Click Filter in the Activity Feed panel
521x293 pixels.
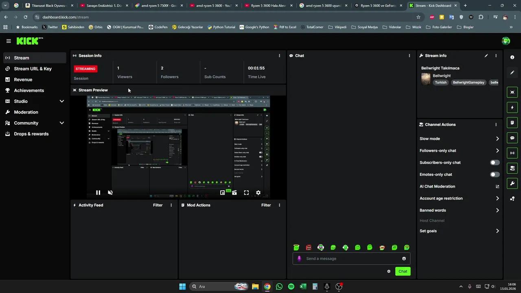point(158,205)
